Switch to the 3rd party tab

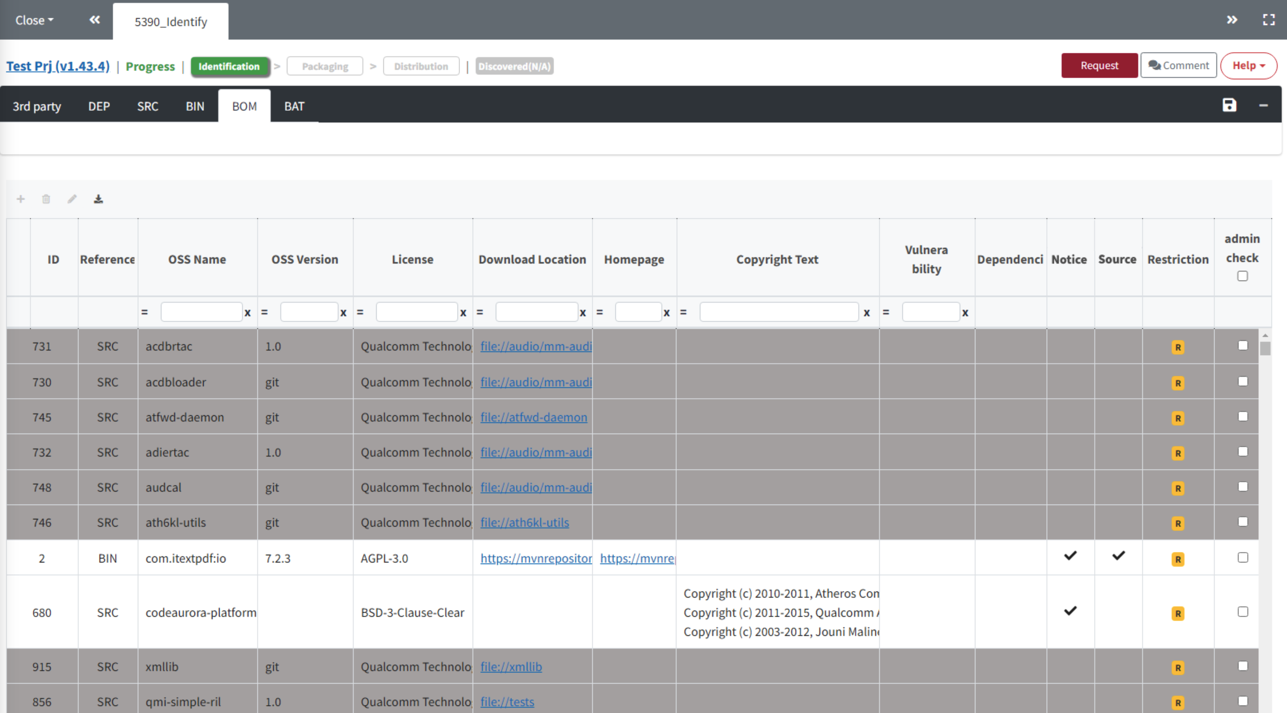(x=37, y=106)
